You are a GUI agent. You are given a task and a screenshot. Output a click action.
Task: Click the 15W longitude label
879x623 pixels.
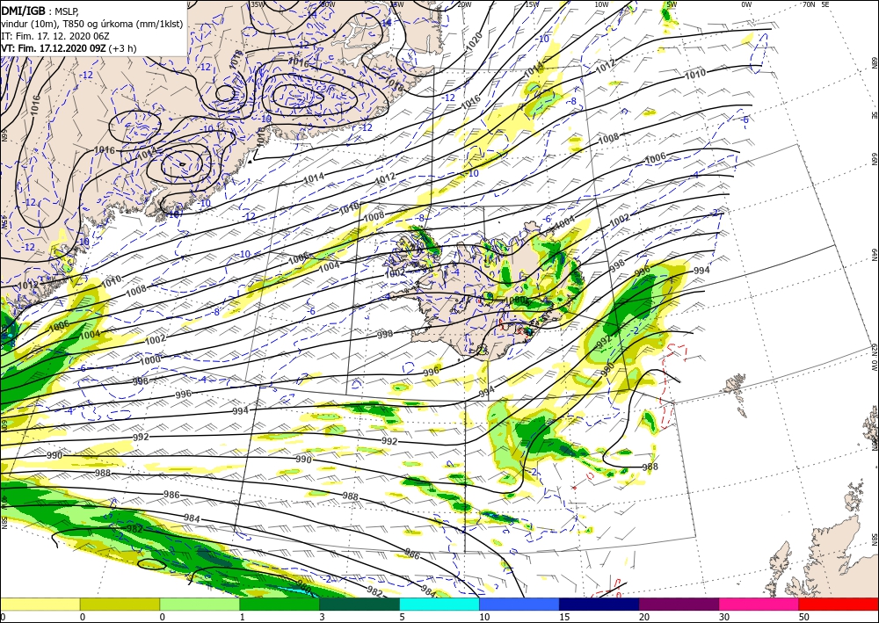click(x=532, y=4)
